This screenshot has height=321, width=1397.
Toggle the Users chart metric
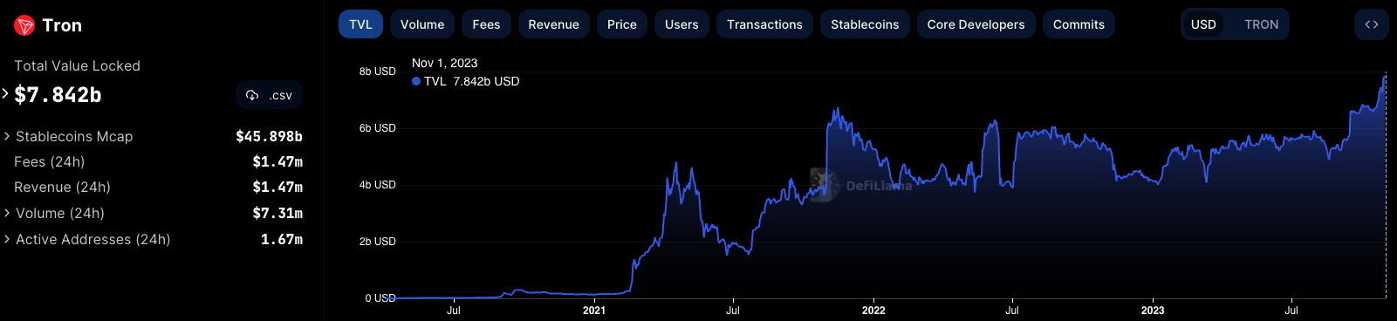[x=681, y=24]
